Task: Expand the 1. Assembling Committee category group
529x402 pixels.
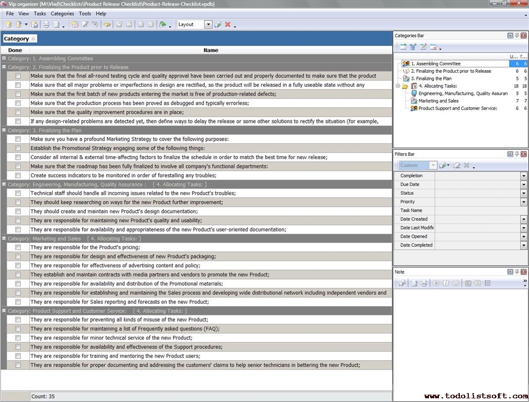Action: (4, 59)
